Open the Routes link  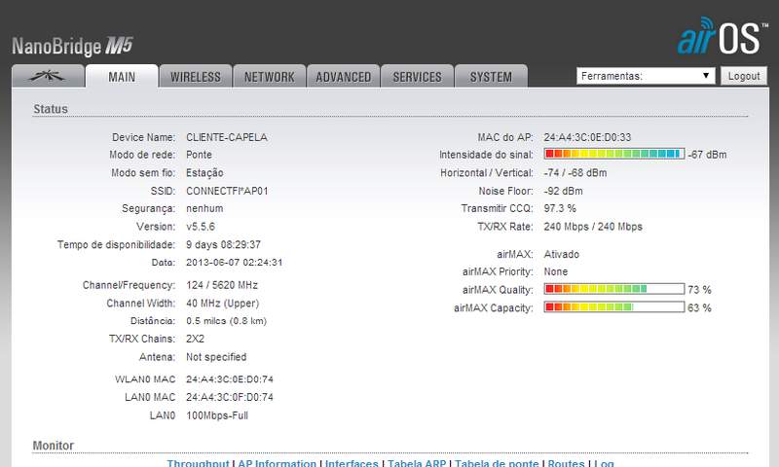click(x=566, y=462)
